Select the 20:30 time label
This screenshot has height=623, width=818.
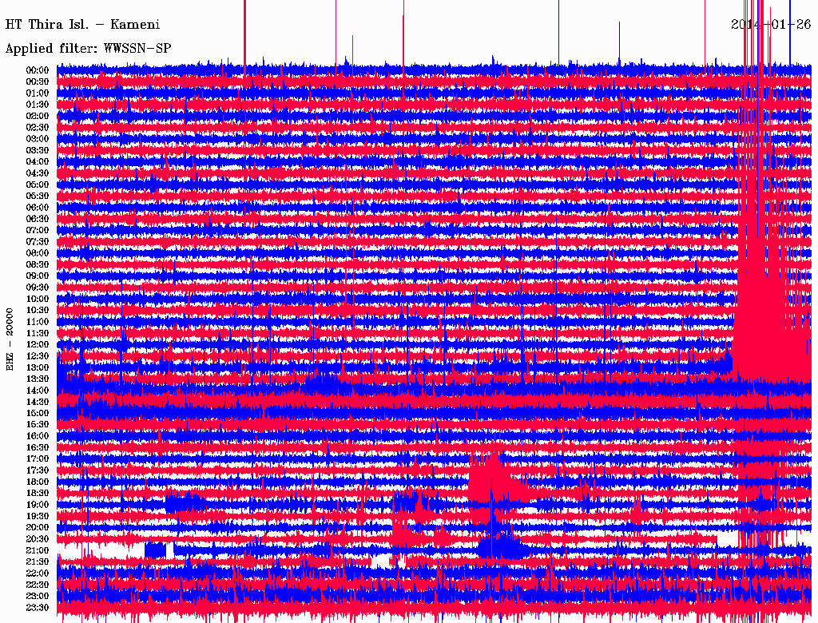38,539
